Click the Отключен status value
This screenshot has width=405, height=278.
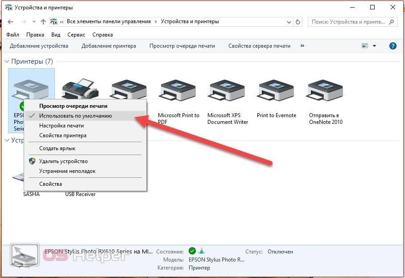coord(280,251)
